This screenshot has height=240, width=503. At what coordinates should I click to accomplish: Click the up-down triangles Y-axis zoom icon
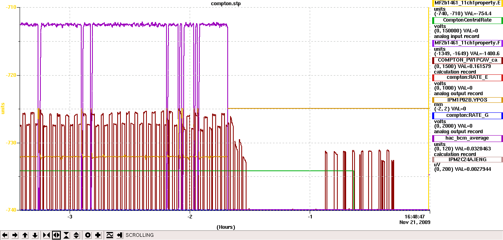[x=76, y=235]
